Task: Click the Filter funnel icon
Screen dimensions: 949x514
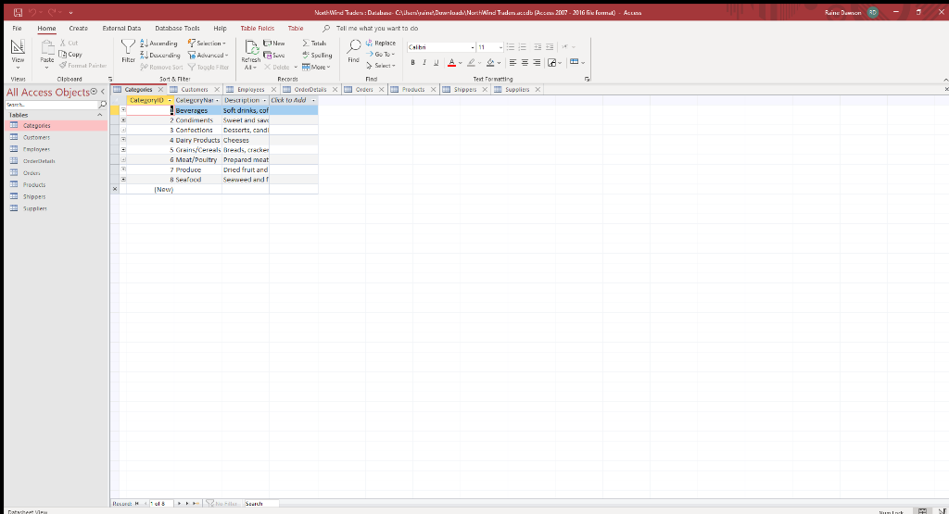Action: [128, 47]
